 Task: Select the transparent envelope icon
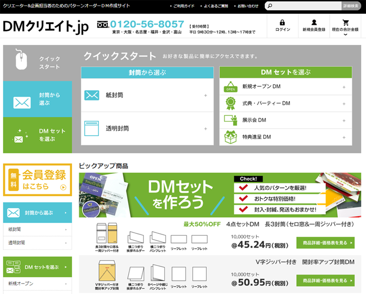[92, 128]
